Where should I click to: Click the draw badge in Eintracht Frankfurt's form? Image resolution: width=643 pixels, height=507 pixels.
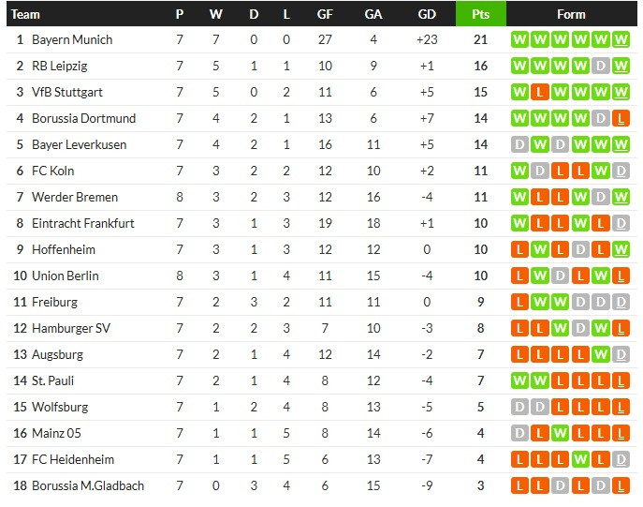tap(622, 223)
